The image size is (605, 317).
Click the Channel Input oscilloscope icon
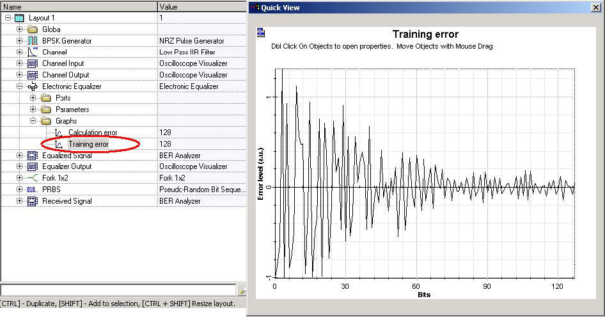coord(33,63)
